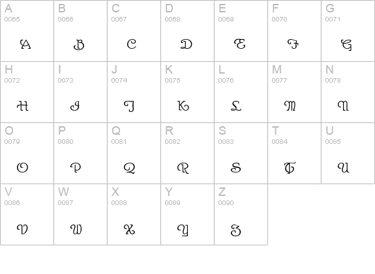Image resolution: width=375 pixels, height=274 pixels.
Task: Click the H glyph cell 0072
Action: tap(27, 92)
